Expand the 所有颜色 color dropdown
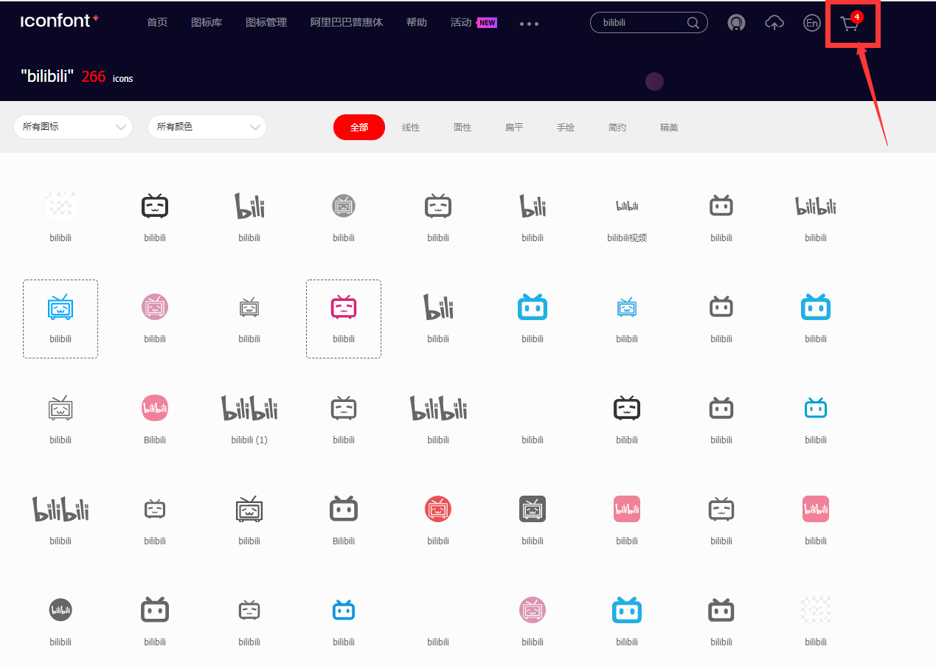 [x=207, y=127]
